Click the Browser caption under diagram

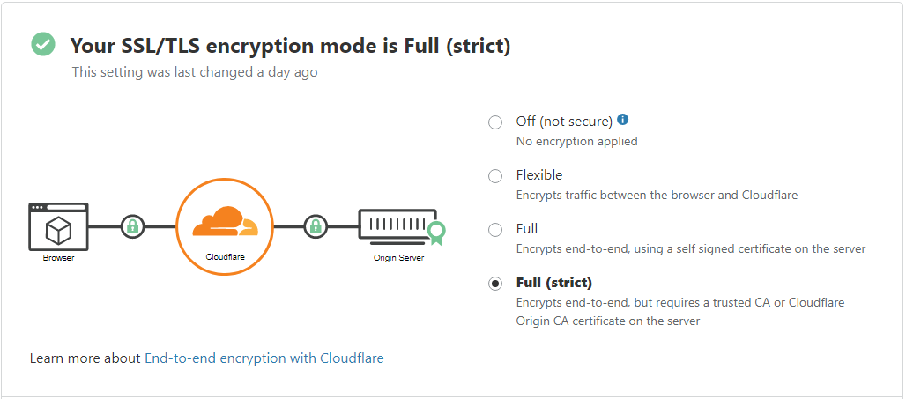pyautogui.click(x=58, y=258)
